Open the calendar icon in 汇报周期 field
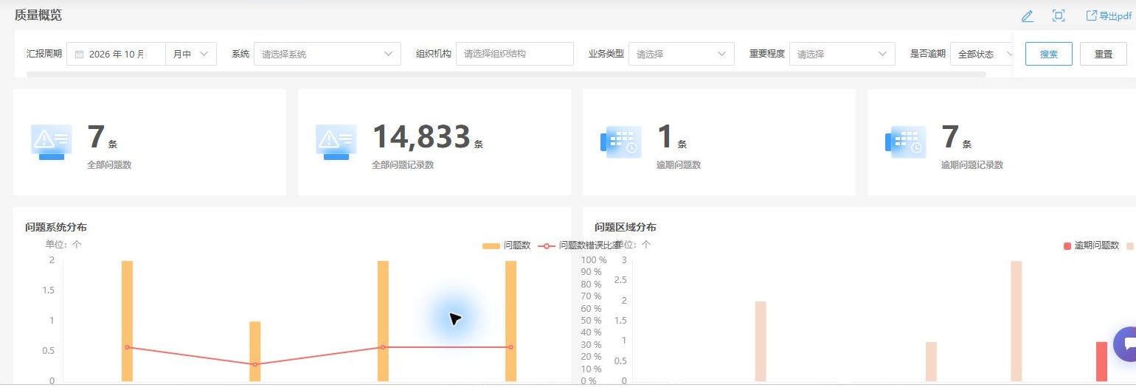The height and width of the screenshot is (387, 1136). (x=80, y=54)
